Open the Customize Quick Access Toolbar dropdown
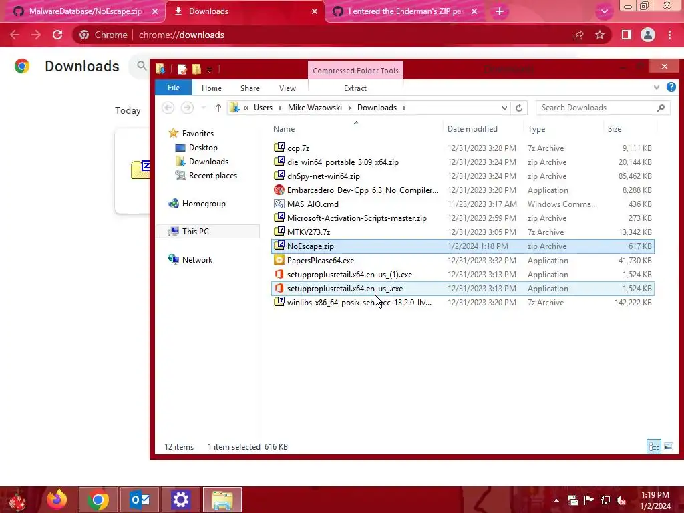The image size is (684, 513). 209,69
